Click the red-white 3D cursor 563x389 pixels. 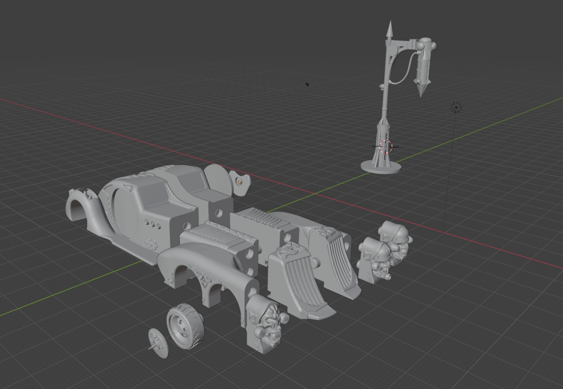385,146
